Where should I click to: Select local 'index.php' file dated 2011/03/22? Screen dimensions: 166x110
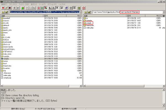point(6,75)
